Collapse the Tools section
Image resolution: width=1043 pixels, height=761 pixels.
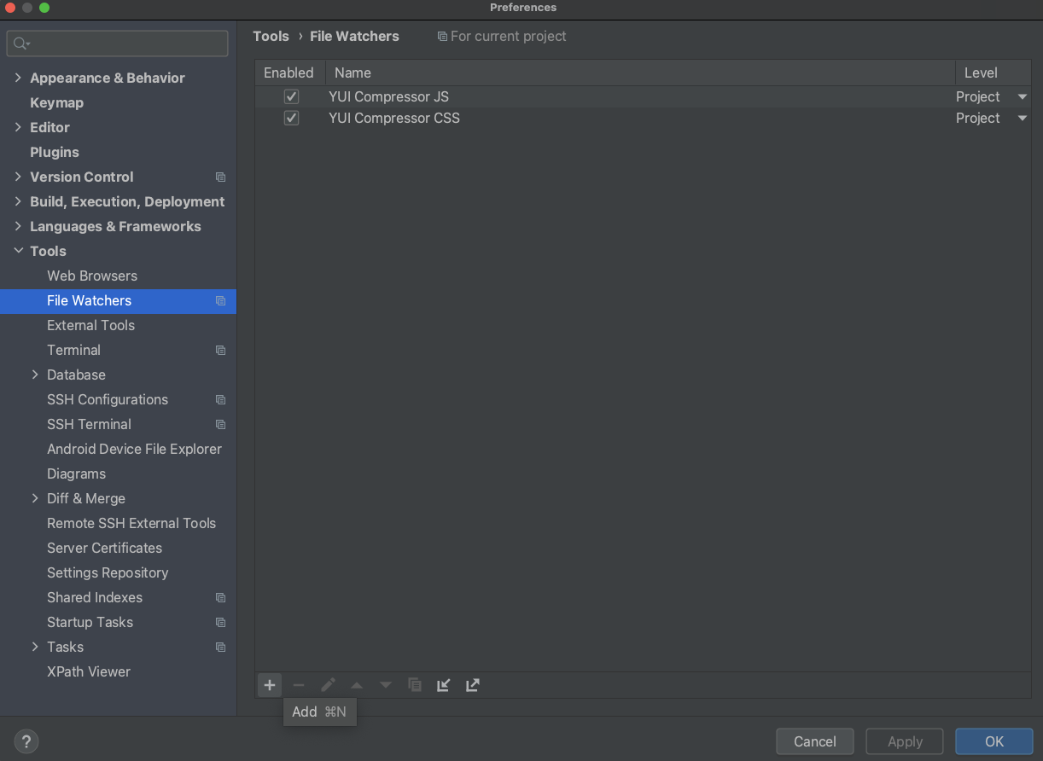18,251
